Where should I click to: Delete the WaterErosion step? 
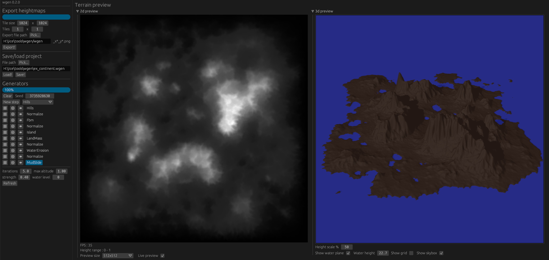[13, 150]
